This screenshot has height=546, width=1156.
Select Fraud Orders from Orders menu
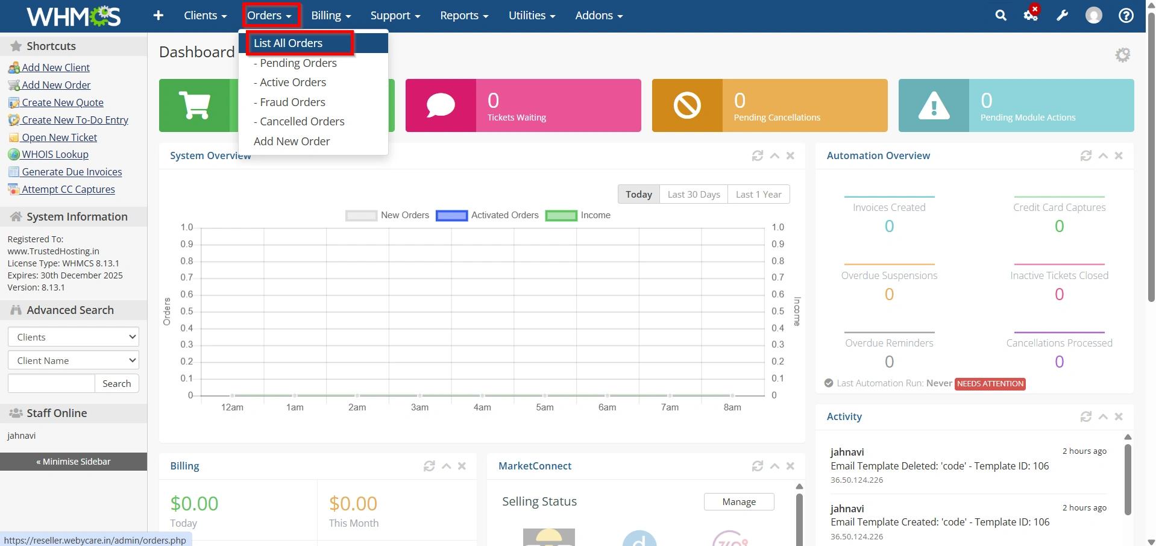click(x=313, y=102)
